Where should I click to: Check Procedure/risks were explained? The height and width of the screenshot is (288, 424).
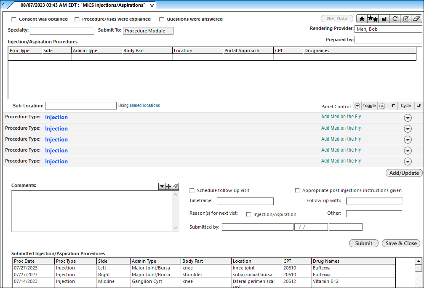point(77,19)
